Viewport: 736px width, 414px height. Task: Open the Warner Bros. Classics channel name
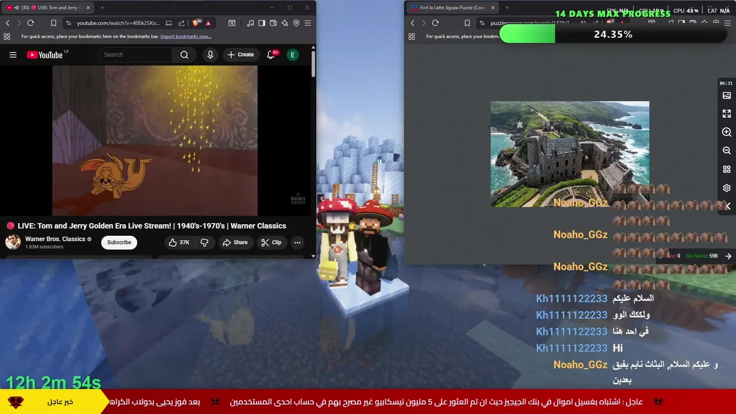click(x=55, y=239)
